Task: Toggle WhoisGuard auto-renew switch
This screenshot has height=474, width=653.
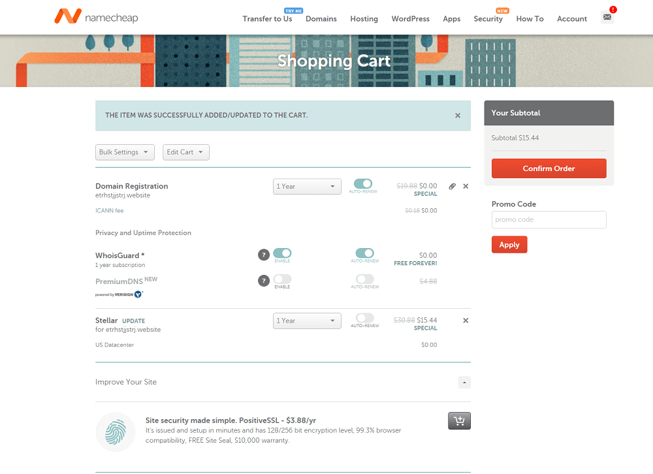Action: pos(365,253)
